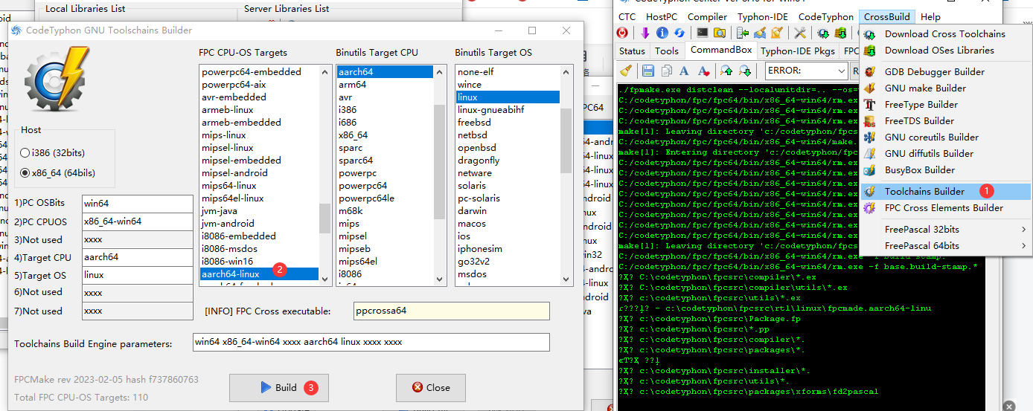Select linux-gnueabihf in Binutils Target OS list

coord(508,110)
